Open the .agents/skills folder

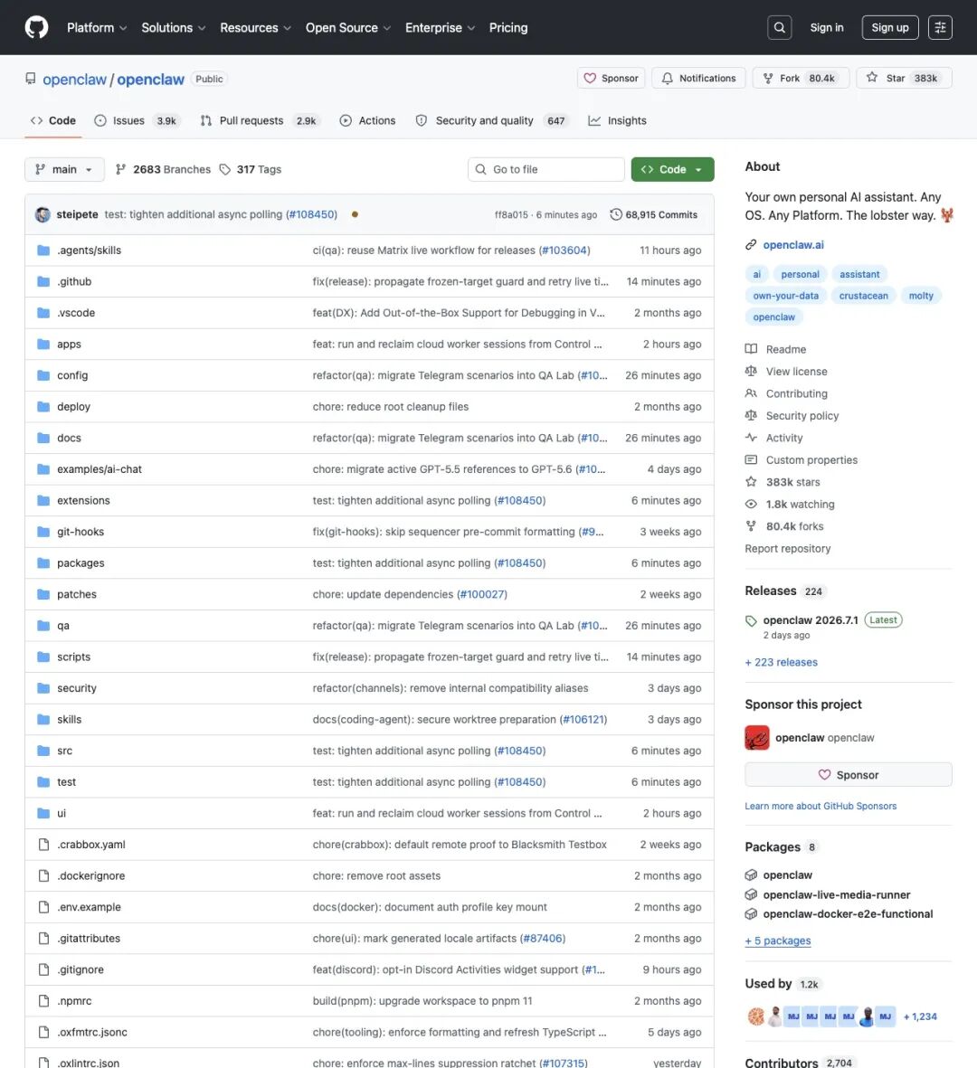(90, 250)
